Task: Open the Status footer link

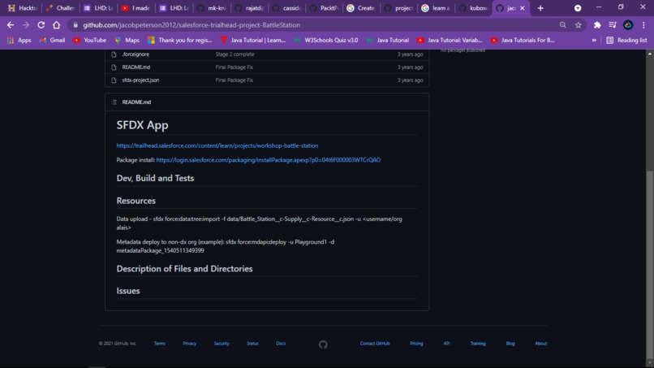Action: (252, 344)
